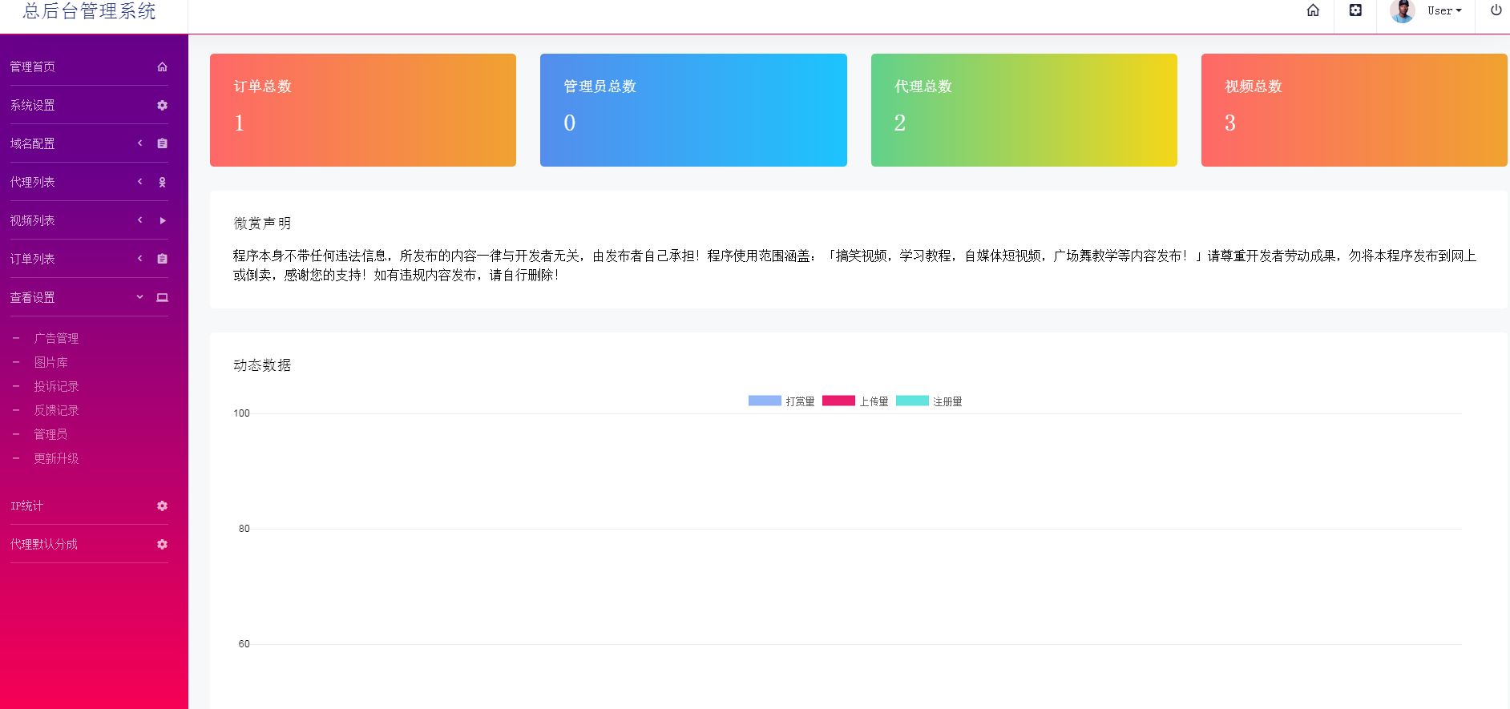Expand the 订单列表 chevron

139,259
